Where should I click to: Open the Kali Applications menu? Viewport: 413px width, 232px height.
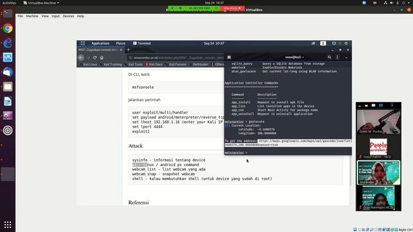click(x=101, y=43)
